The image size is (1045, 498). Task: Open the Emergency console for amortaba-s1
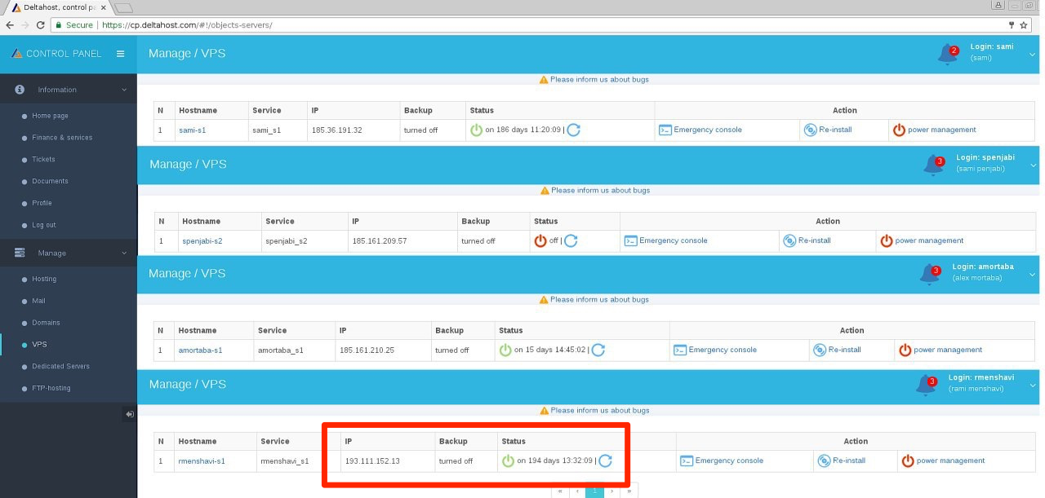pyautogui.click(x=715, y=350)
